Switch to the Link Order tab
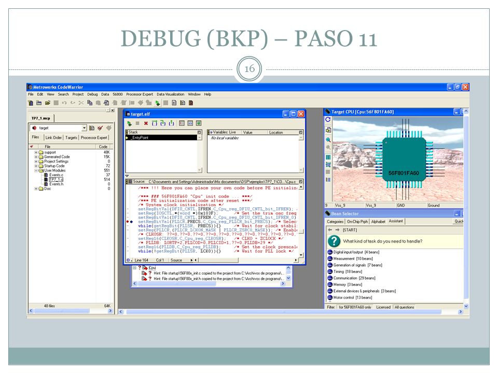Image resolution: width=498 pixels, height=373 pixels. click(53, 138)
